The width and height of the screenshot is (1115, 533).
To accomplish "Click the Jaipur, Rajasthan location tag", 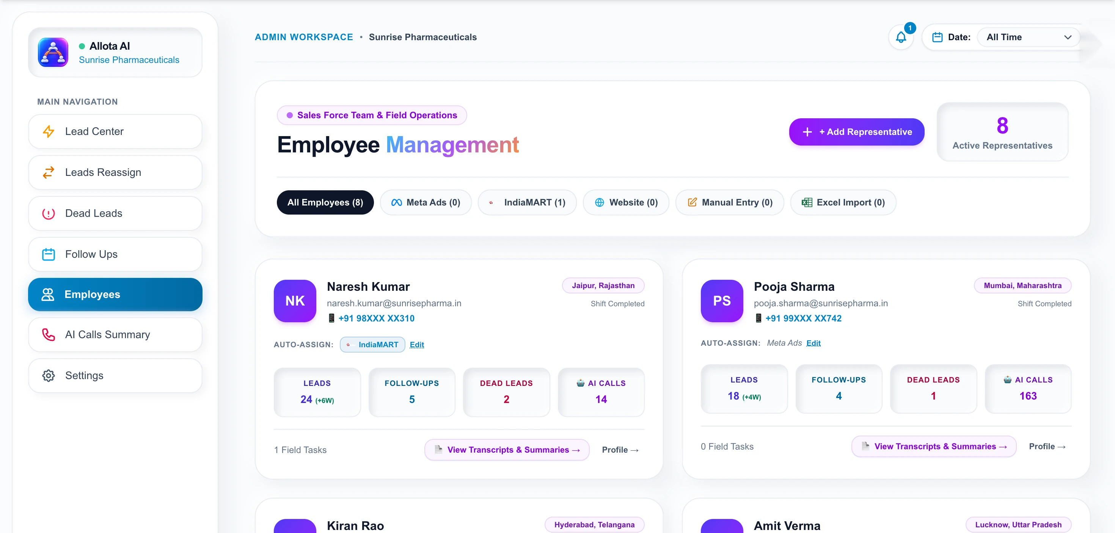I will 603,285.
